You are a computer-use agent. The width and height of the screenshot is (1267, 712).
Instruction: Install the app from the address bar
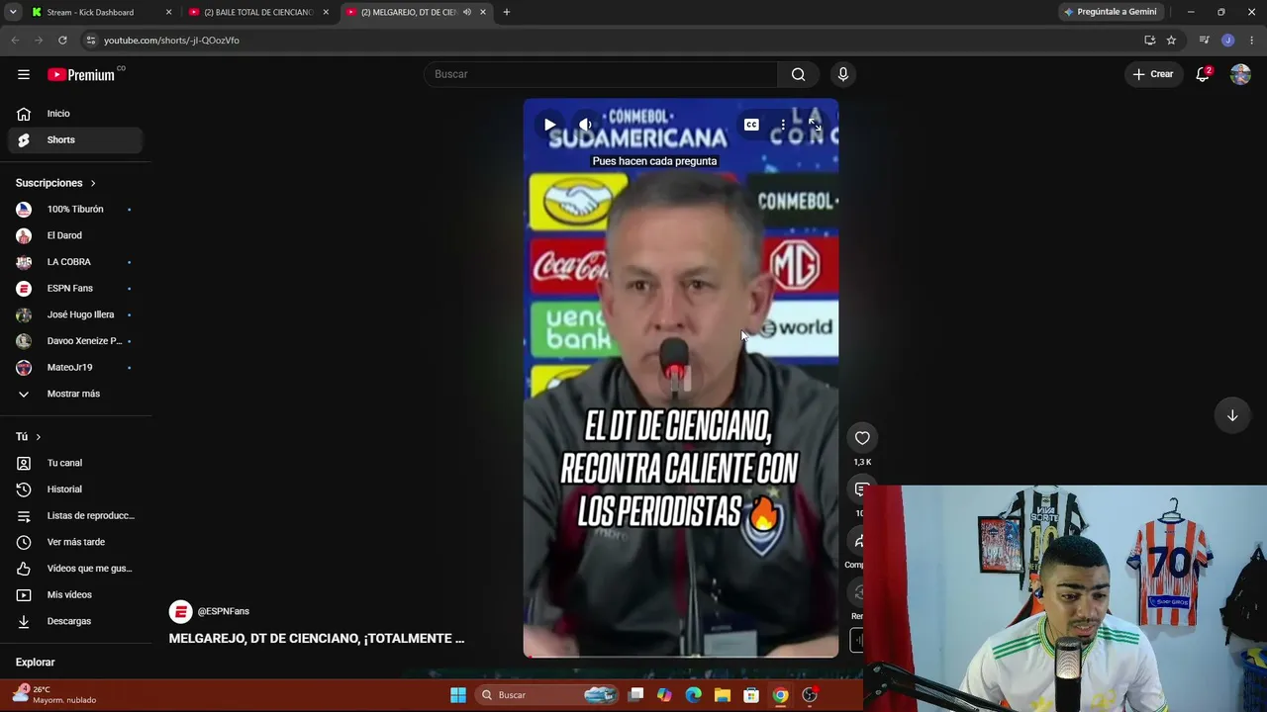[1149, 41]
